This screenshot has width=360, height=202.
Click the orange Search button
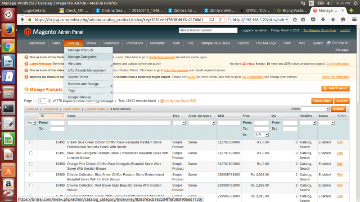tap(342, 101)
